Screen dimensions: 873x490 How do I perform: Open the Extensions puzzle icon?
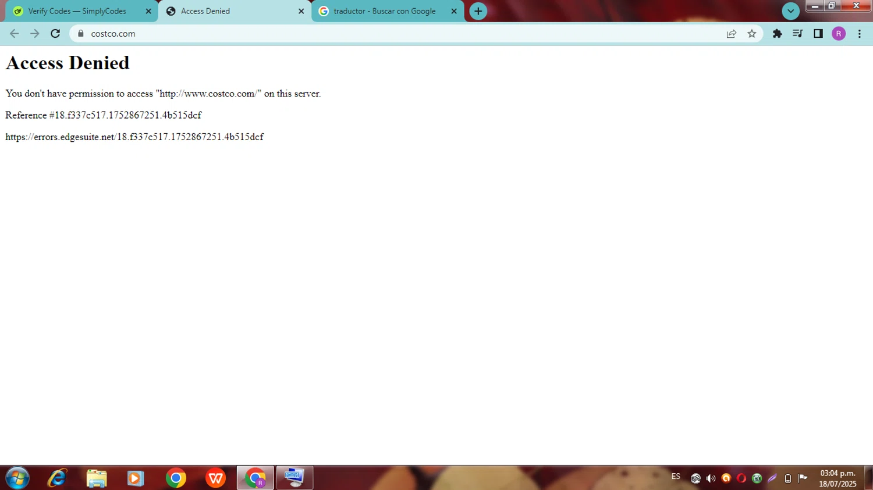777,34
